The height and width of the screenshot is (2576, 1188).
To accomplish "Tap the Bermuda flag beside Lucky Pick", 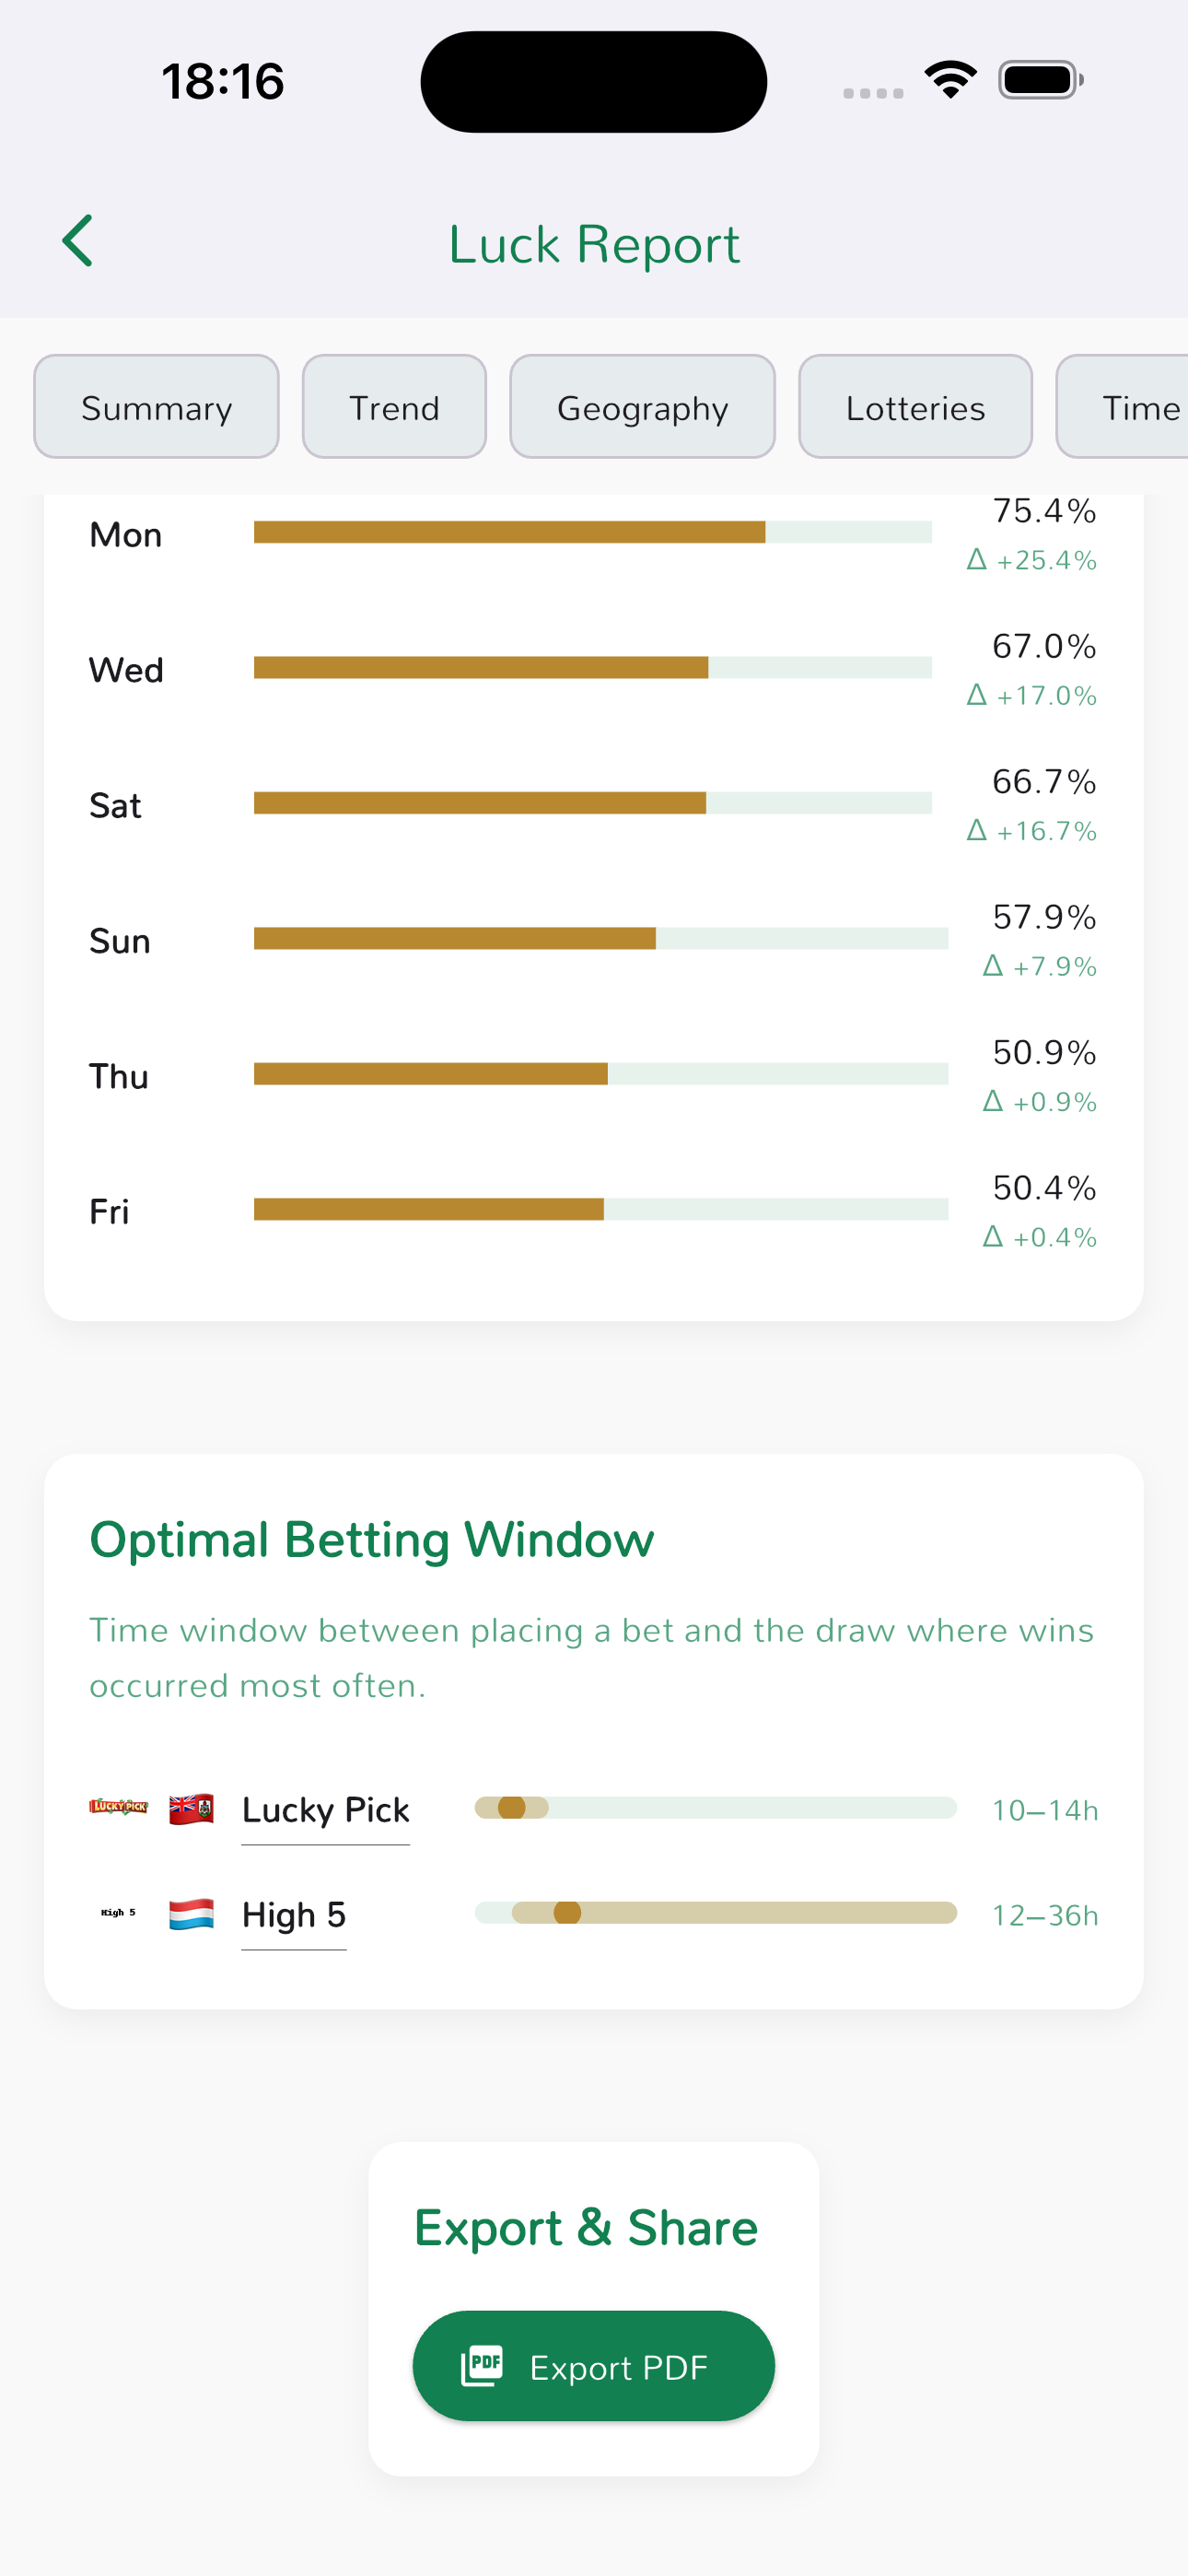I will tap(191, 1809).
